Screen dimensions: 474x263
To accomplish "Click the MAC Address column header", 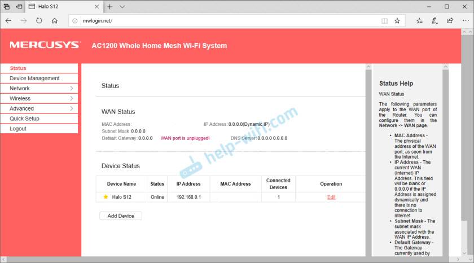I will coord(235,184).
